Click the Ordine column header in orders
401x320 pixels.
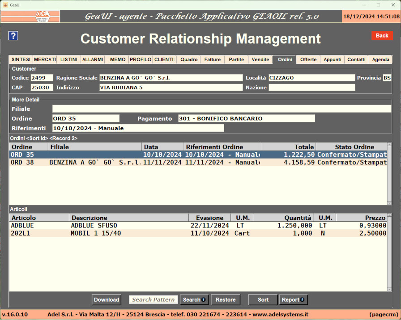coord(29,147)
